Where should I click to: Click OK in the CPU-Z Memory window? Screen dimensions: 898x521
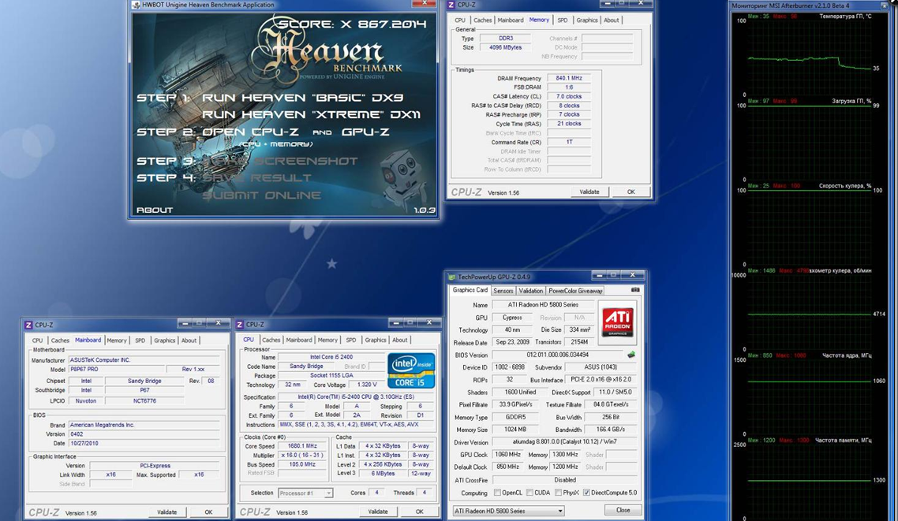pyautogui.click(x=630, y=192)
